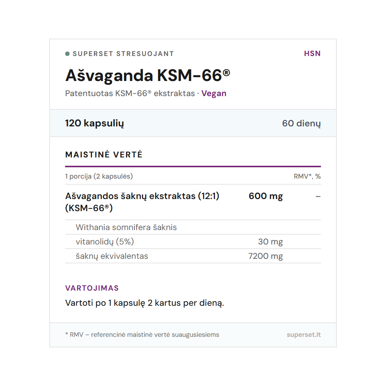Click the MAISTINĖ VERTĖ section heading

104,155
